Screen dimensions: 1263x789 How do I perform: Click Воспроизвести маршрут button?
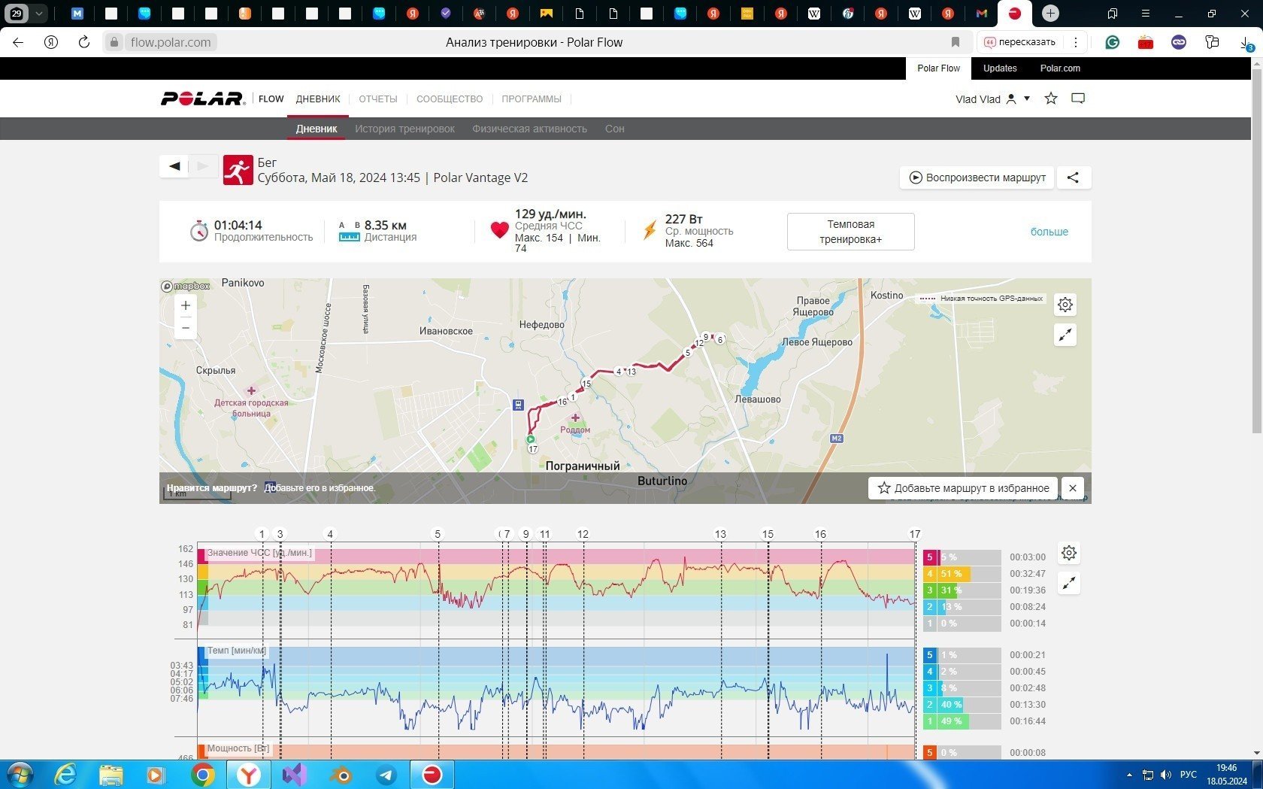[977, 178]
